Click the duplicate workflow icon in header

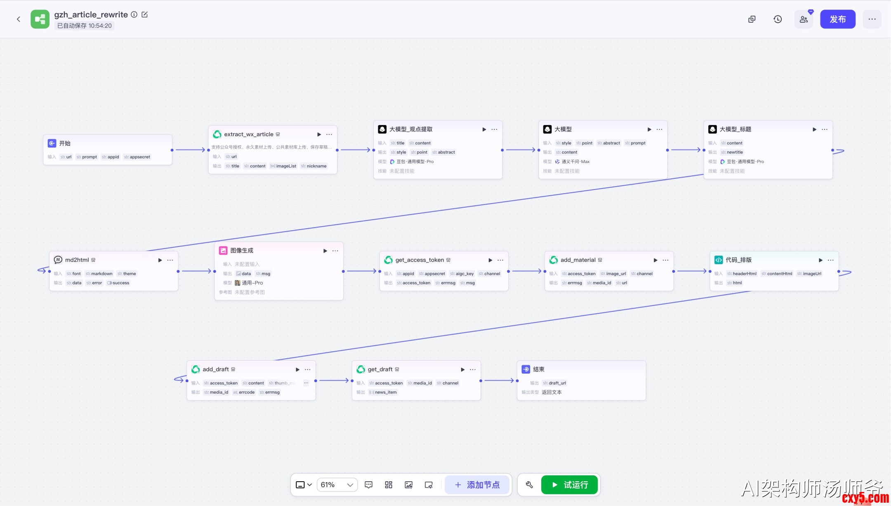tap(752, 19)
